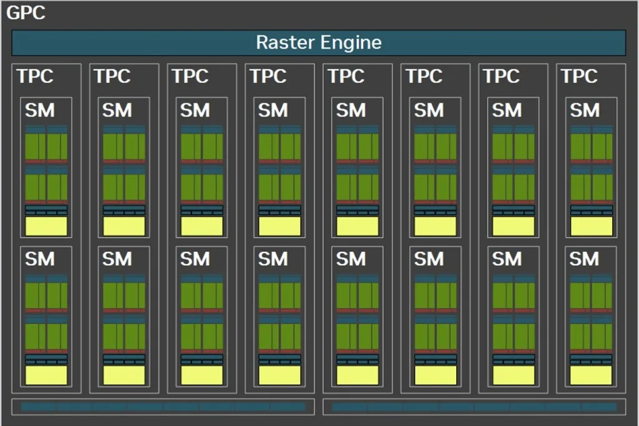Open the Raster Engine block
Viewport: 639px width, 426px height.
(318, 42)
